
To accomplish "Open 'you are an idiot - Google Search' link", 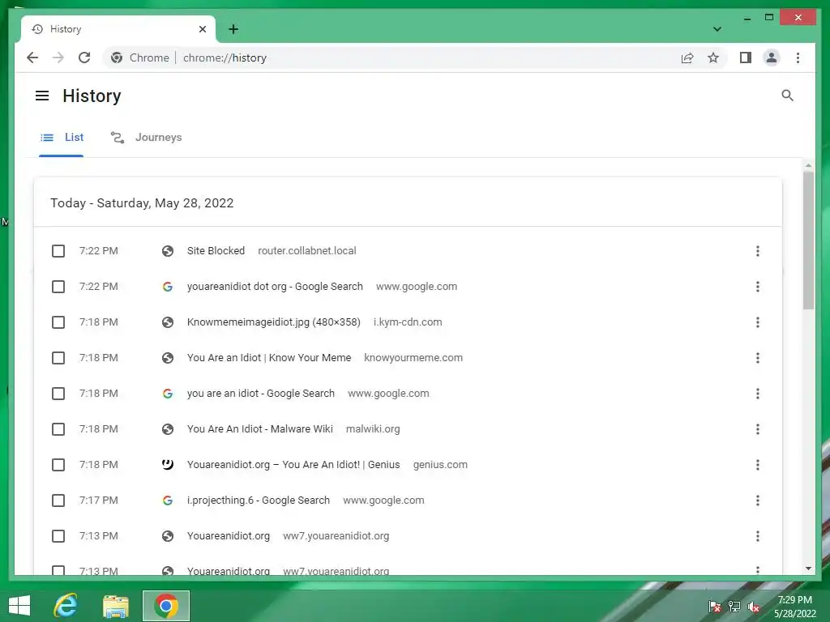I will point(260,394).
